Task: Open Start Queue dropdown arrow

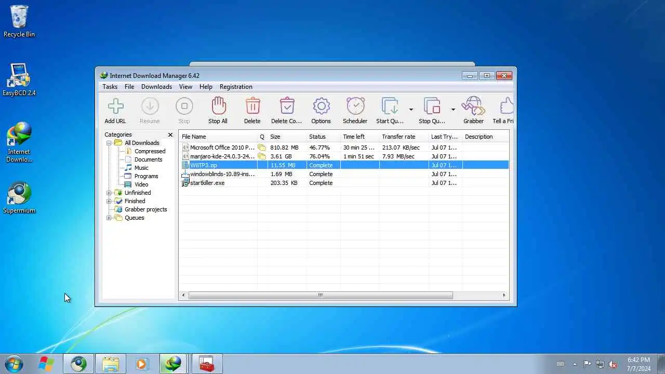Action: click(x=411, y=110)
